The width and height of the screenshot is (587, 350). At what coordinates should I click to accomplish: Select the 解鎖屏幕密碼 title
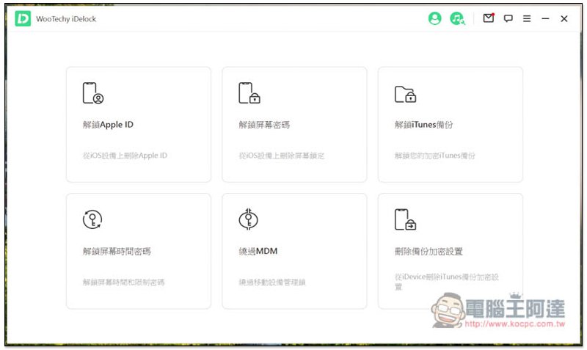click(264, 125)
